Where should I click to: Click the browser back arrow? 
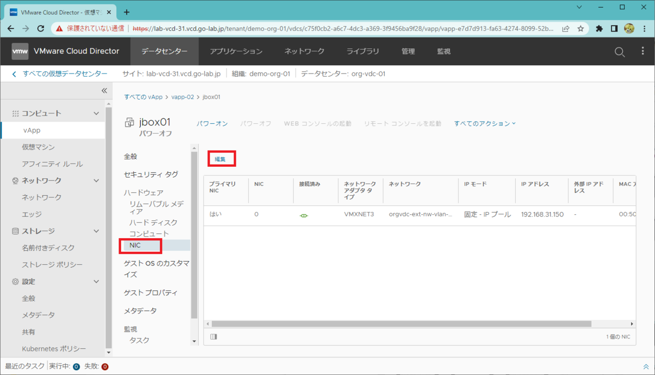[11, 28]
